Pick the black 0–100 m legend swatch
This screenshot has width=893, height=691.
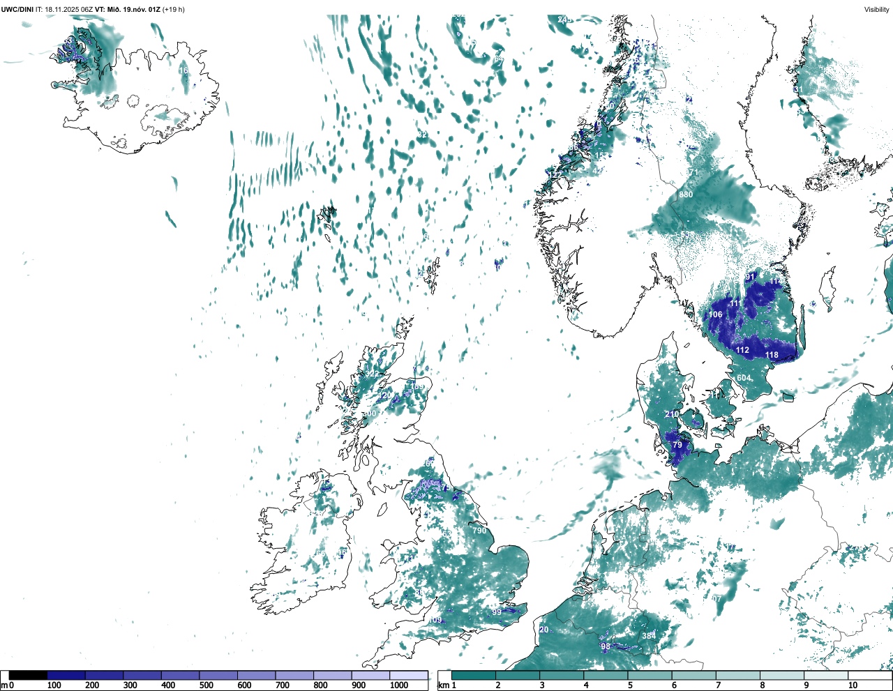tap(28, 676)
